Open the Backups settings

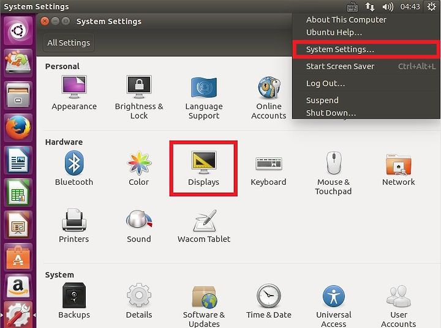tap(74, 300)
